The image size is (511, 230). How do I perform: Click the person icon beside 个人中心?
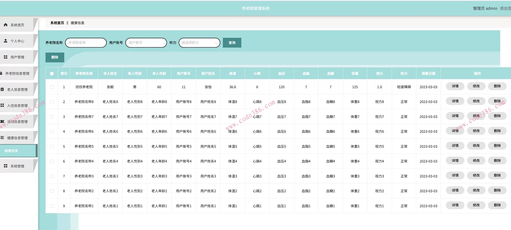(x=6, y=41)
